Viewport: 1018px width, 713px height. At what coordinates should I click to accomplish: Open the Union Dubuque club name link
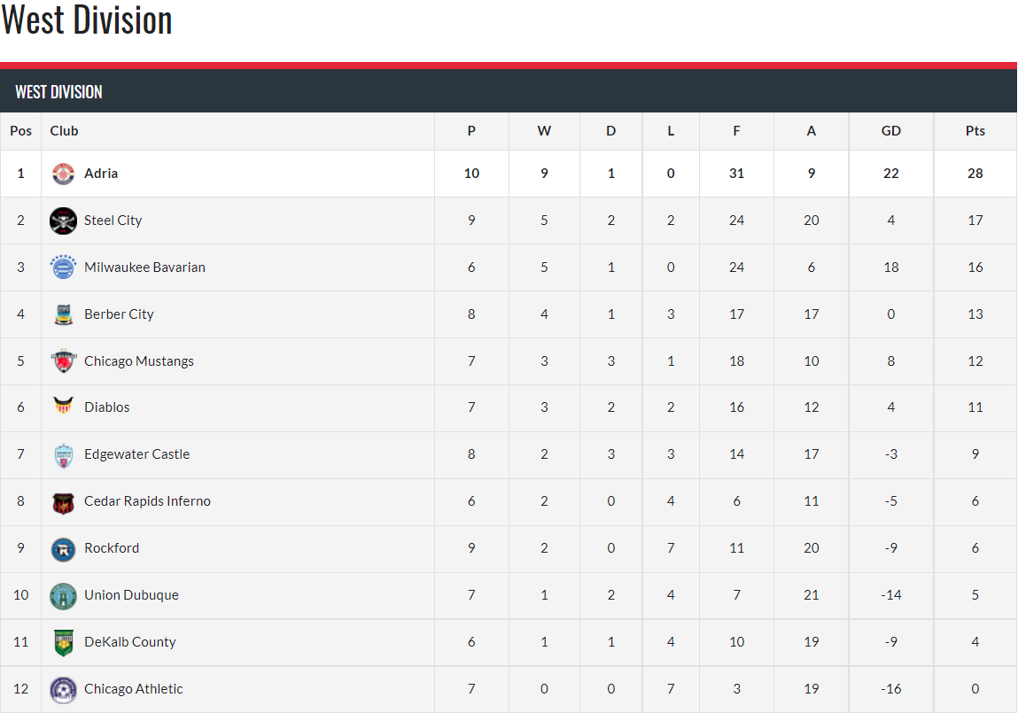pyautogui.click(x=131, y=595)
